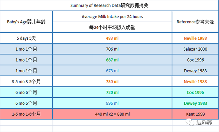
Task: Select the '896 ml' value cell
Action: 112,103
